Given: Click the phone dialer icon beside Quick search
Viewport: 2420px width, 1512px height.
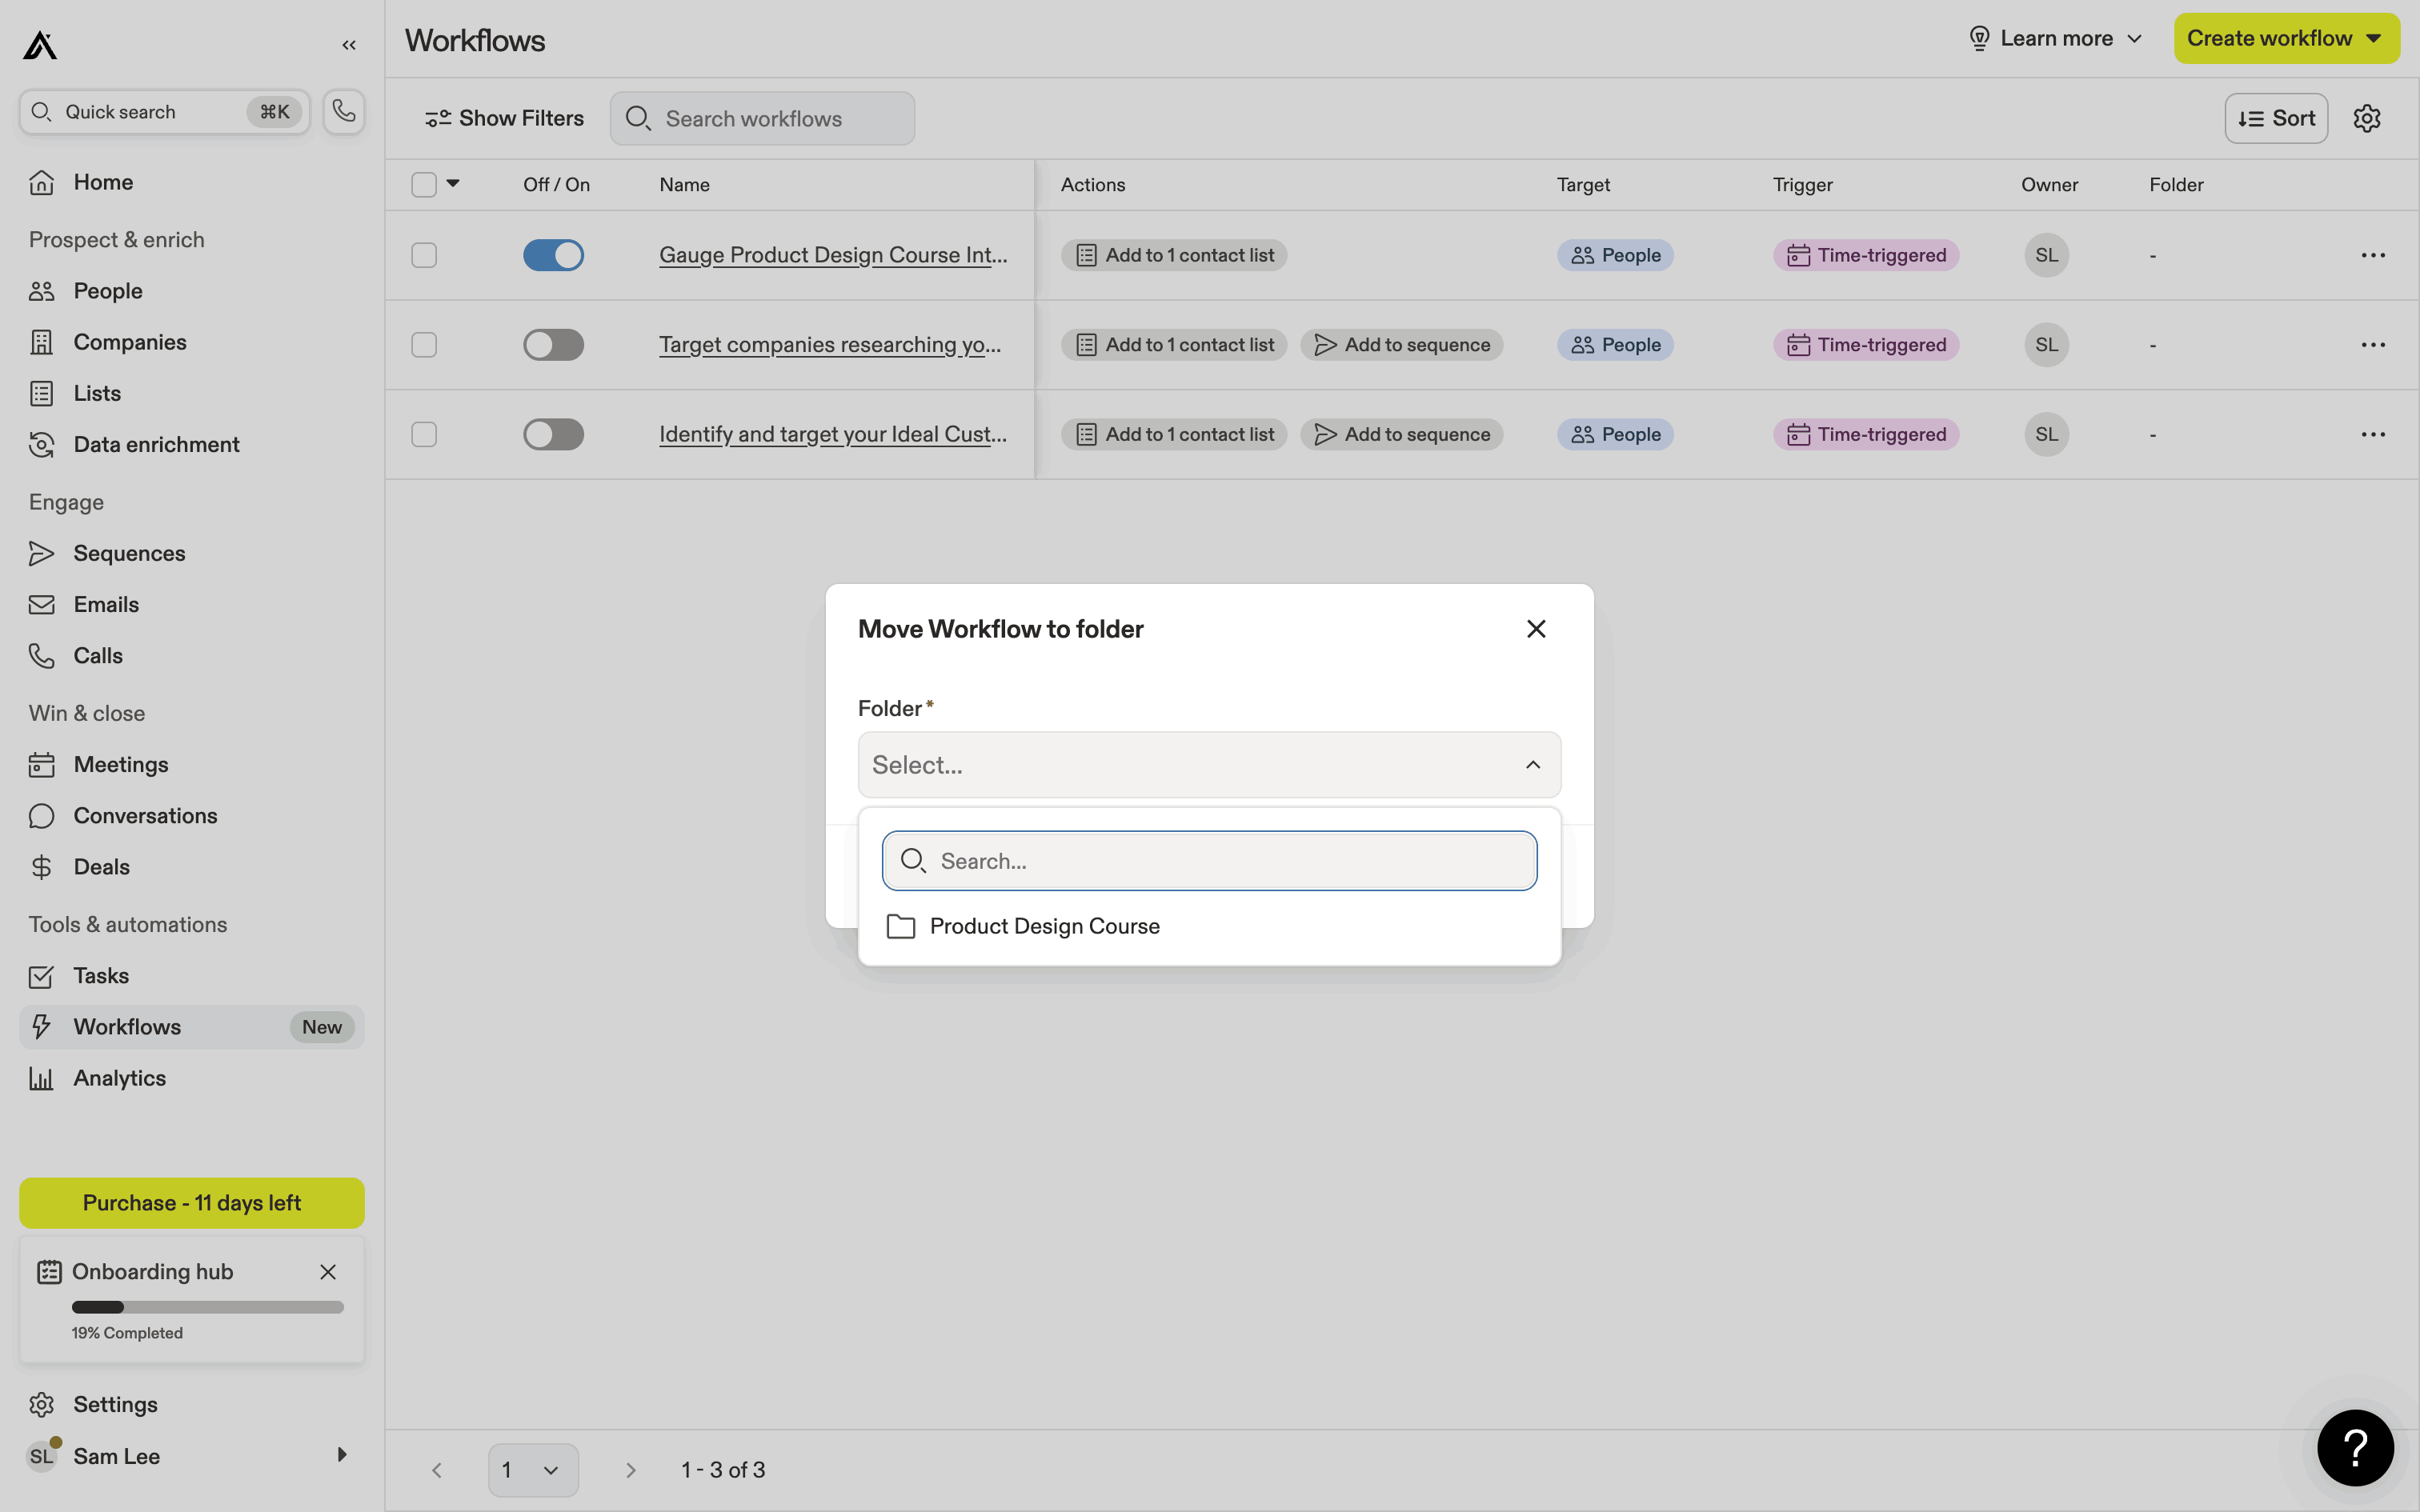Looking at the screenshot, I should [x=344, y=111].
